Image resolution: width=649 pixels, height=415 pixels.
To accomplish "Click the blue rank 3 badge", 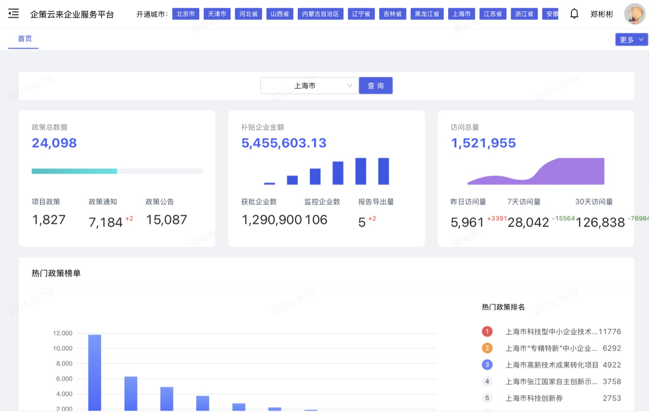I will 487,365.
